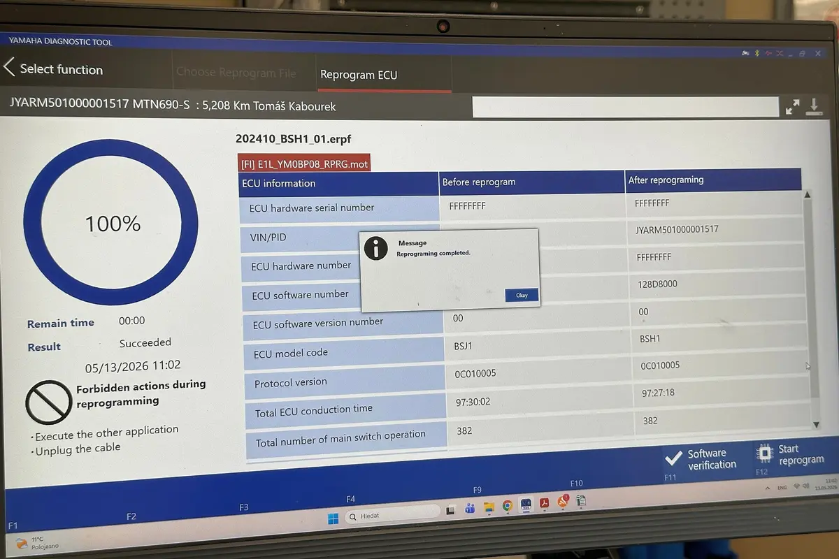Click the Yamaha Diagnostic Tool taskbar icon
839x559 pixels.
tap(526, 504)
